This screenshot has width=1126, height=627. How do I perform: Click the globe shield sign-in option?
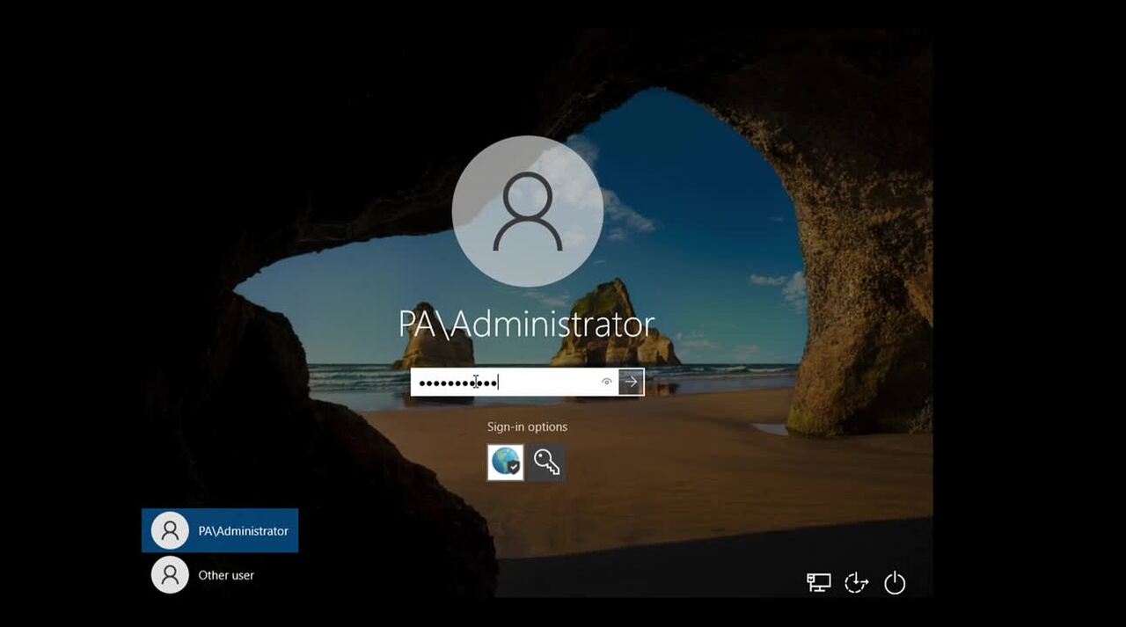pos(506,462)
